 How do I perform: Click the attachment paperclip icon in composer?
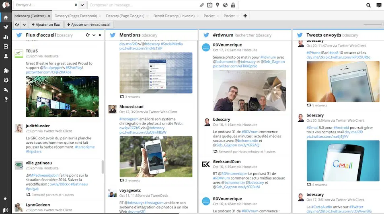[202, 5]
